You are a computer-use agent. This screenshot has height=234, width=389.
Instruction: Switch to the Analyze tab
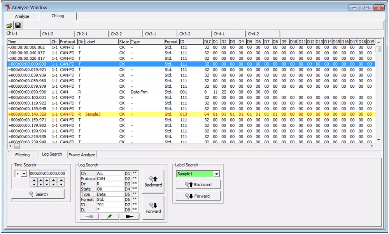(22, 16)
